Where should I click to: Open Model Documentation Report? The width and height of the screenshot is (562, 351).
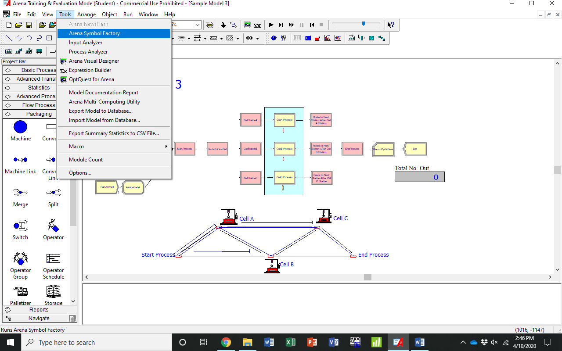[x=114, y=93]
